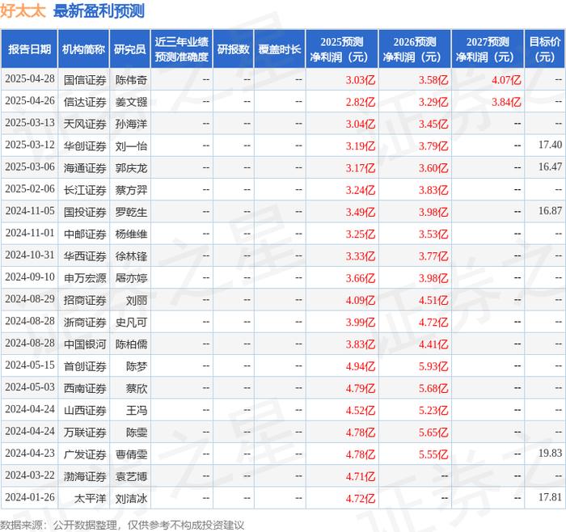The image size is (566, 532).
Task: Select institution 海通证券
Action: click(85, 168)
